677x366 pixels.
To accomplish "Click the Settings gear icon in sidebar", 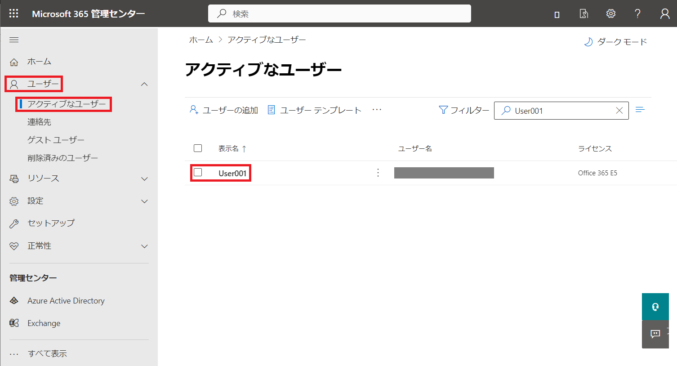I will tap(14, 201).
